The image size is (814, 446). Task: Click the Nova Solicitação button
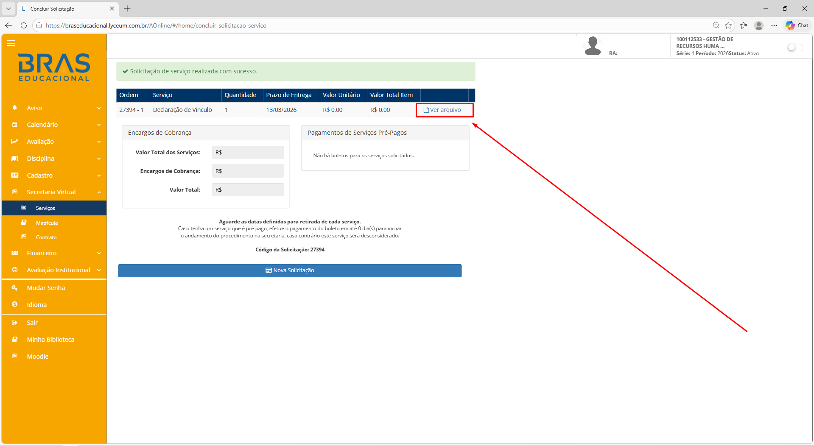290,270
